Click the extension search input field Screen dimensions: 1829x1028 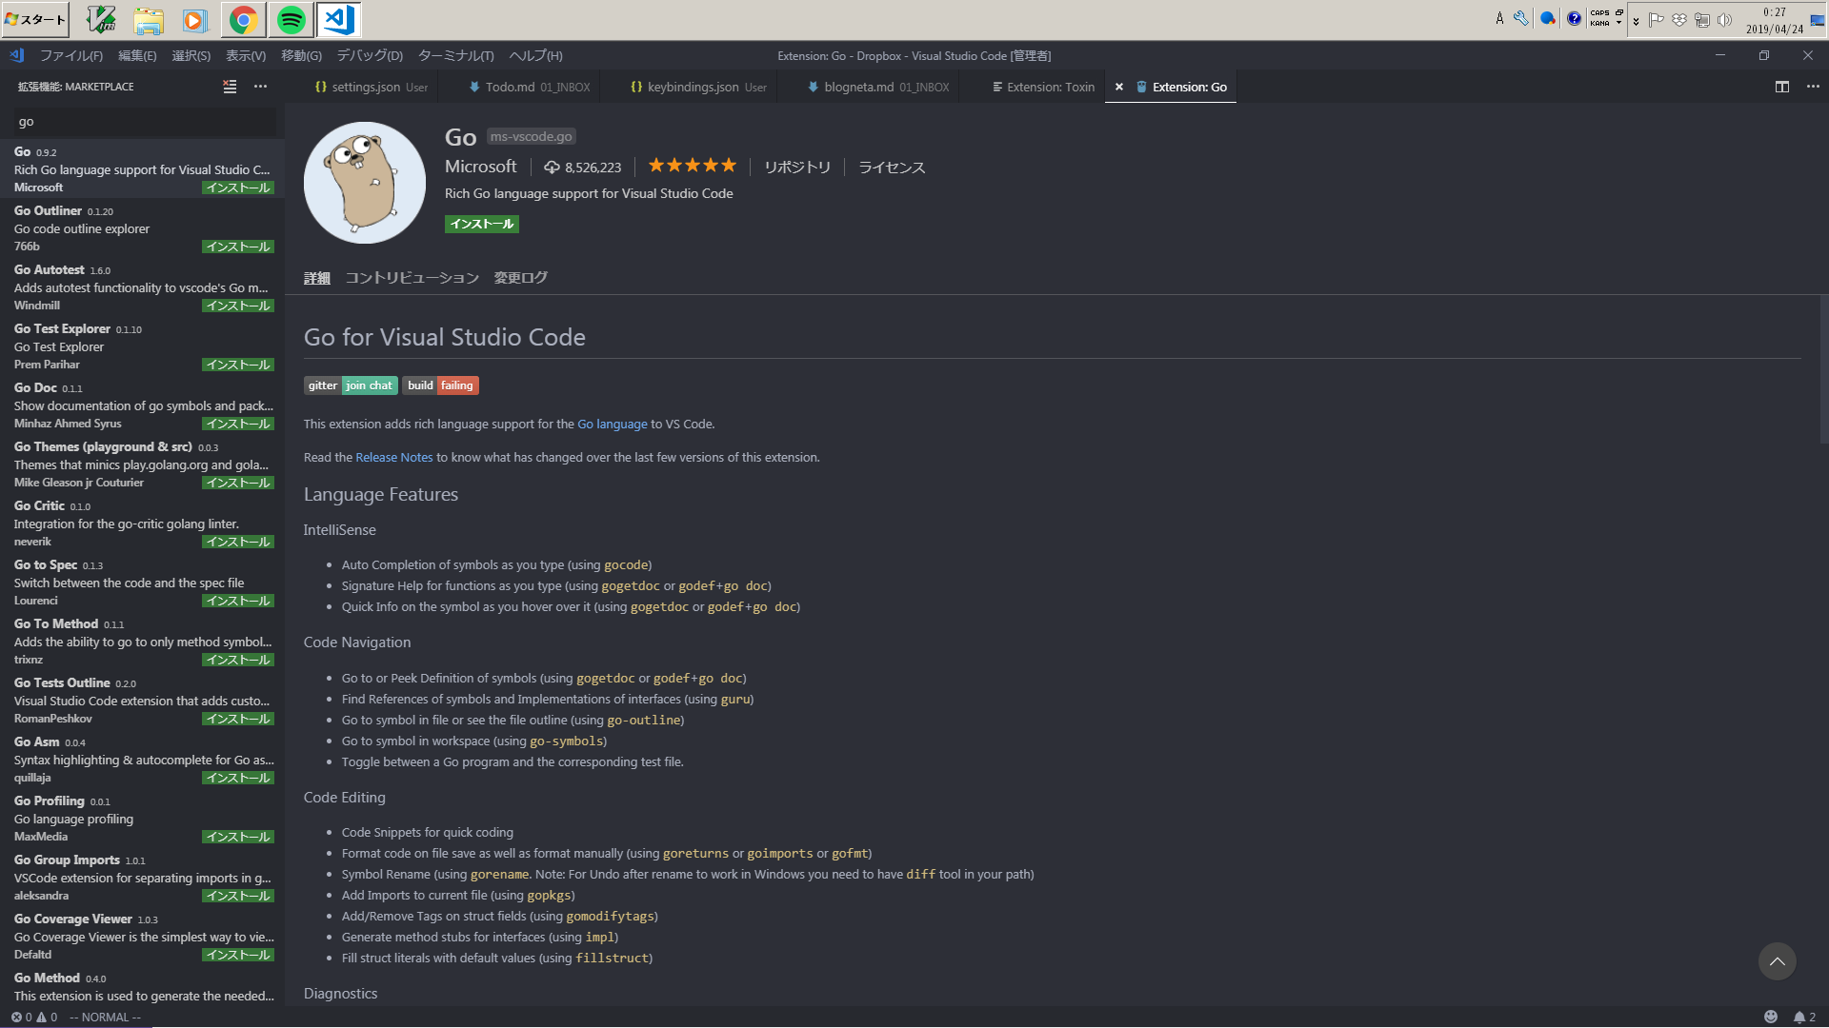143,122
